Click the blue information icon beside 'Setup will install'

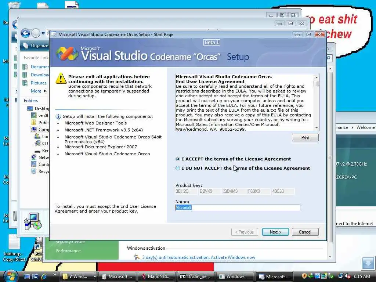[x=58, y=116]
